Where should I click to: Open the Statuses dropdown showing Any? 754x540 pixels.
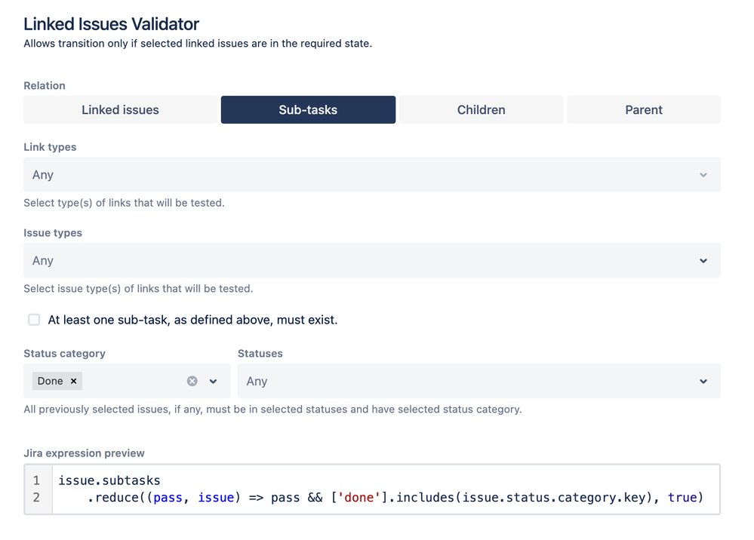tap(479, 381)
